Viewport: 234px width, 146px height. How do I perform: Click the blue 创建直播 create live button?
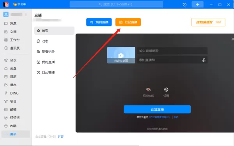click(157, 109)
